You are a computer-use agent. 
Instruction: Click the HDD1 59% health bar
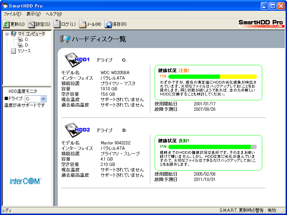click(212, 77)
